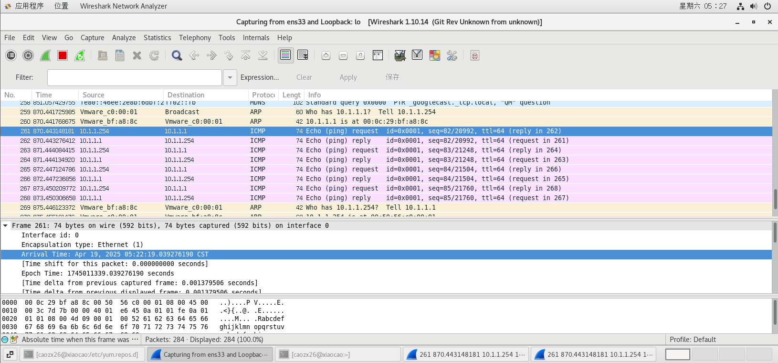Sort packets by the Time column header
The width and height of the screenshot is (778, 363).
[55, 95]
